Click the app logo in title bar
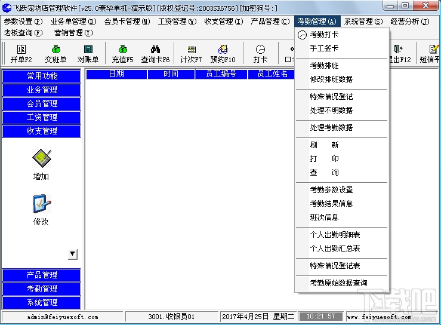 point(6,7)
